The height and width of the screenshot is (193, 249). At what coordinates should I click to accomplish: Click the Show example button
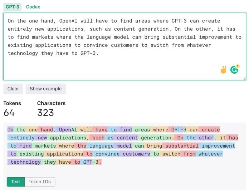(45, 89)
